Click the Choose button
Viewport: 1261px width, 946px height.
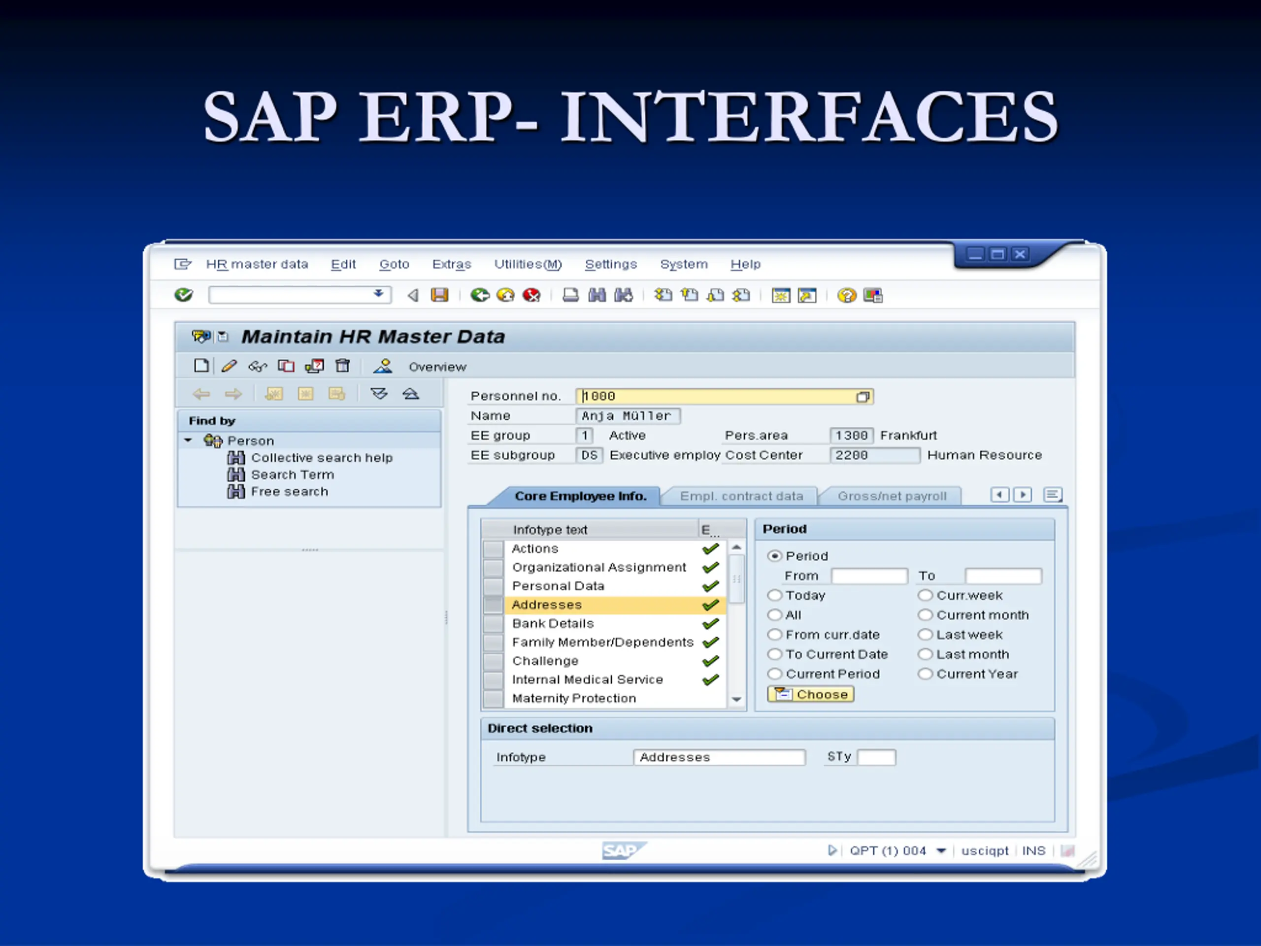(x=811, y=694)
